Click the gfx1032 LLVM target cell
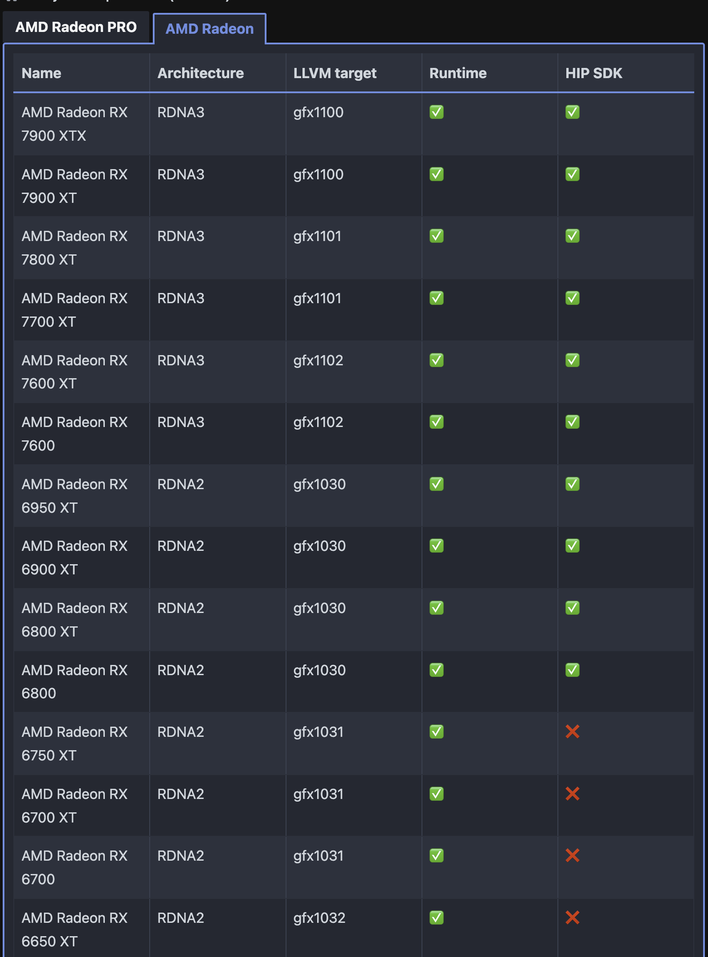Viewport: 708px width, 957px height. coord(319,918)
